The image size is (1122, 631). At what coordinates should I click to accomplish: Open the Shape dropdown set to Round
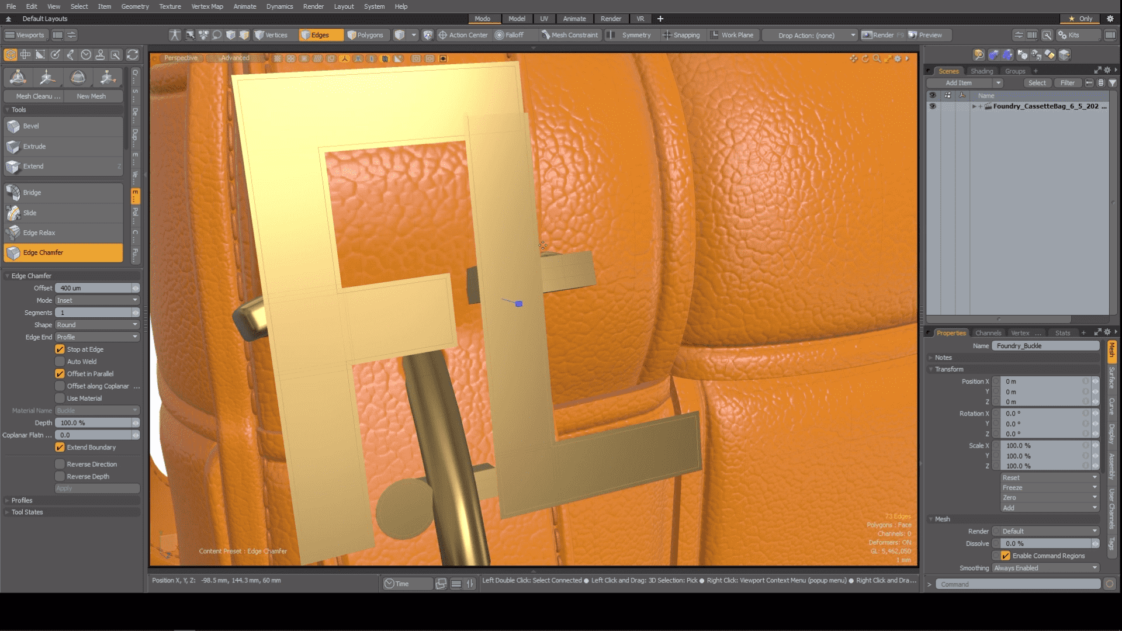[x=97, y=325]
